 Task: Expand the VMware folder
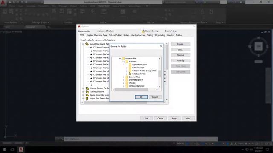[123, 83]
